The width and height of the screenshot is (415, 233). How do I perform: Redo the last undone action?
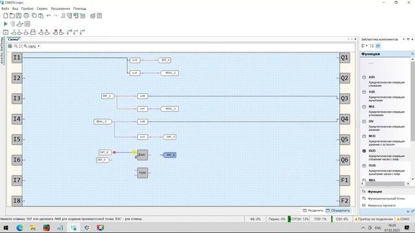click(x=55, y=16)
